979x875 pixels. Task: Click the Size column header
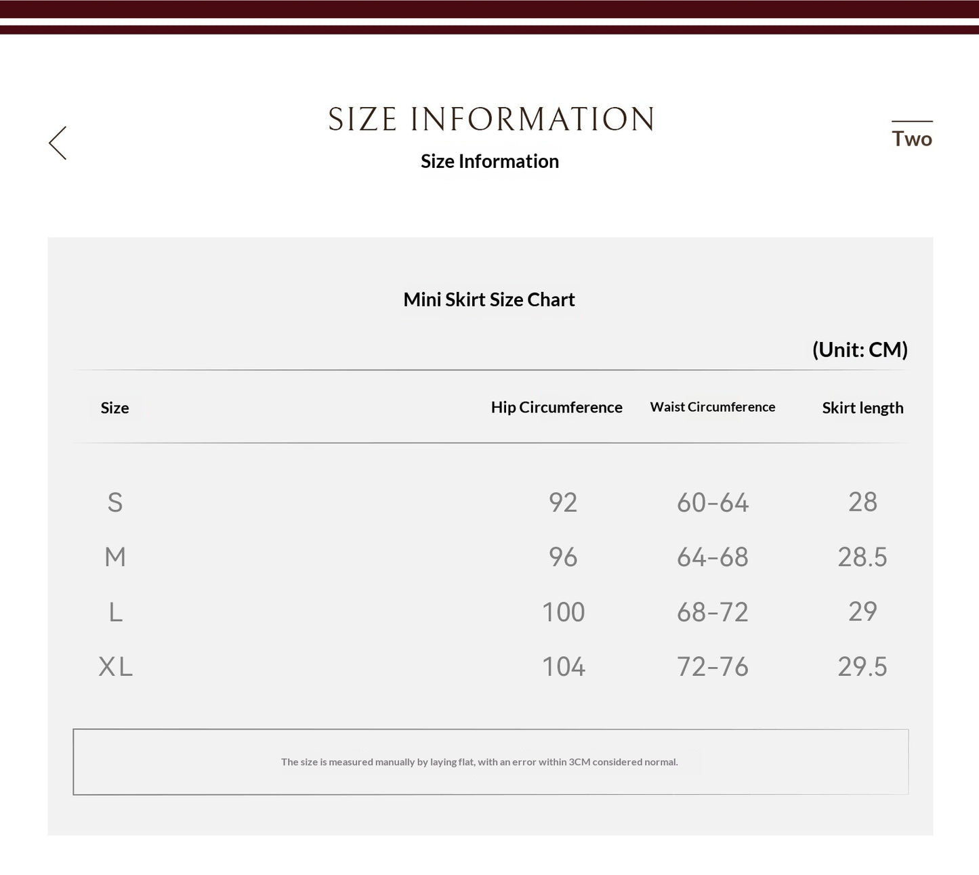click(114, 408)
